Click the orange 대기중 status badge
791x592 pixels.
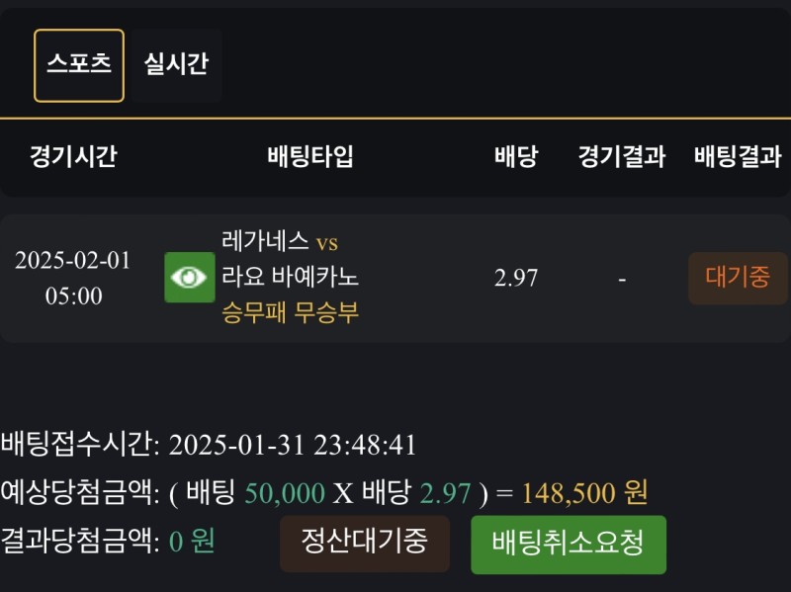click(738, 278)
